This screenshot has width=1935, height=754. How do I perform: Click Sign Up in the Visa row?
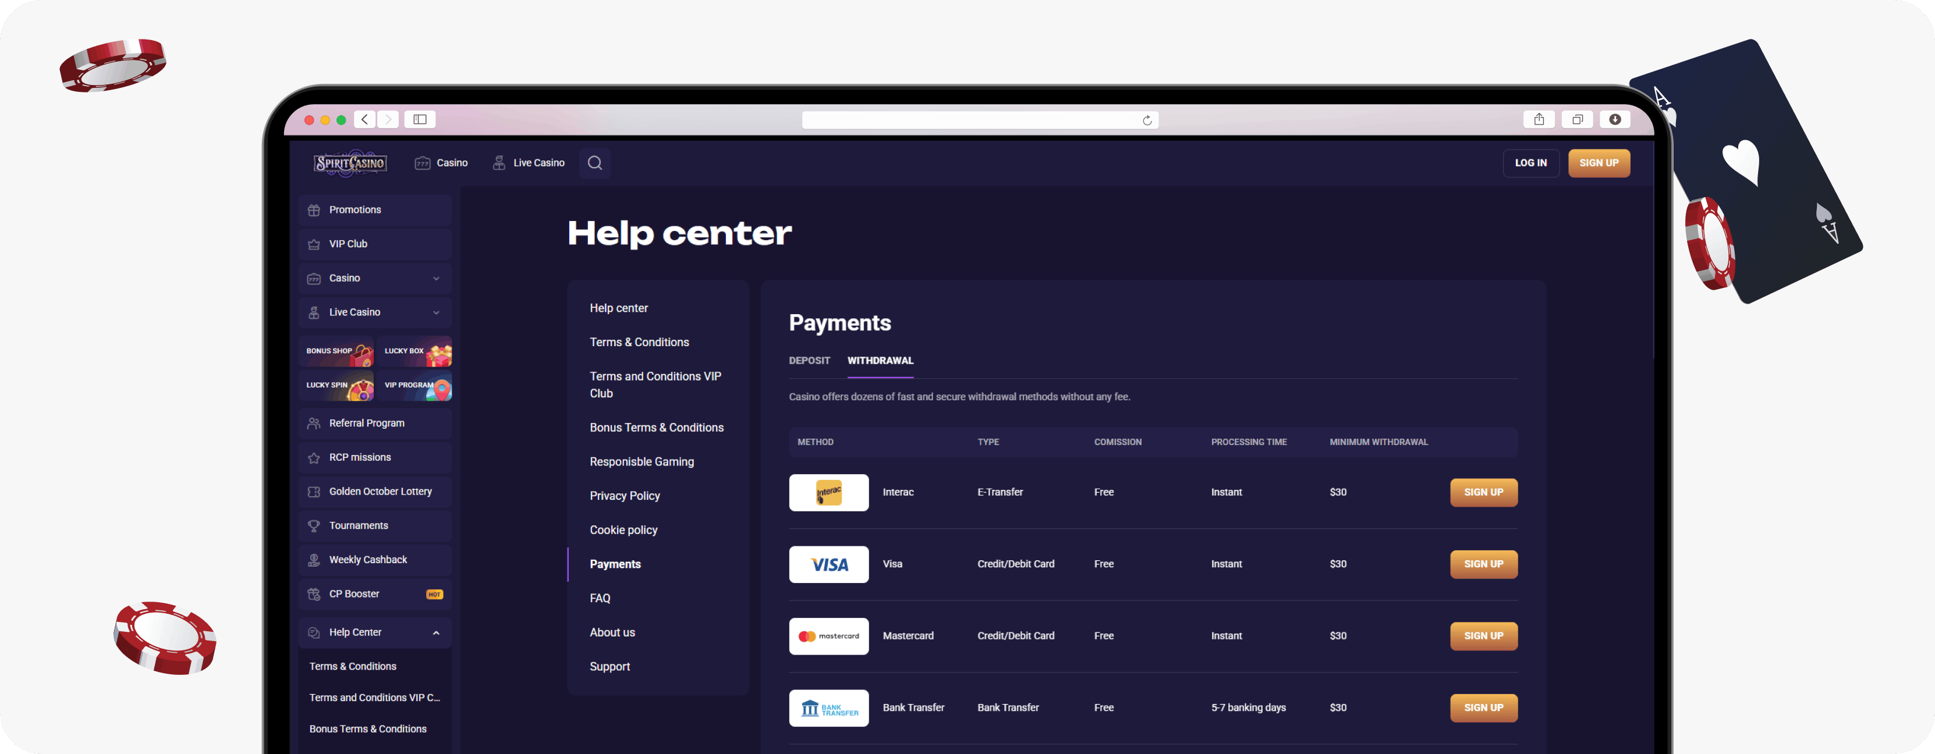point(1483,564)
